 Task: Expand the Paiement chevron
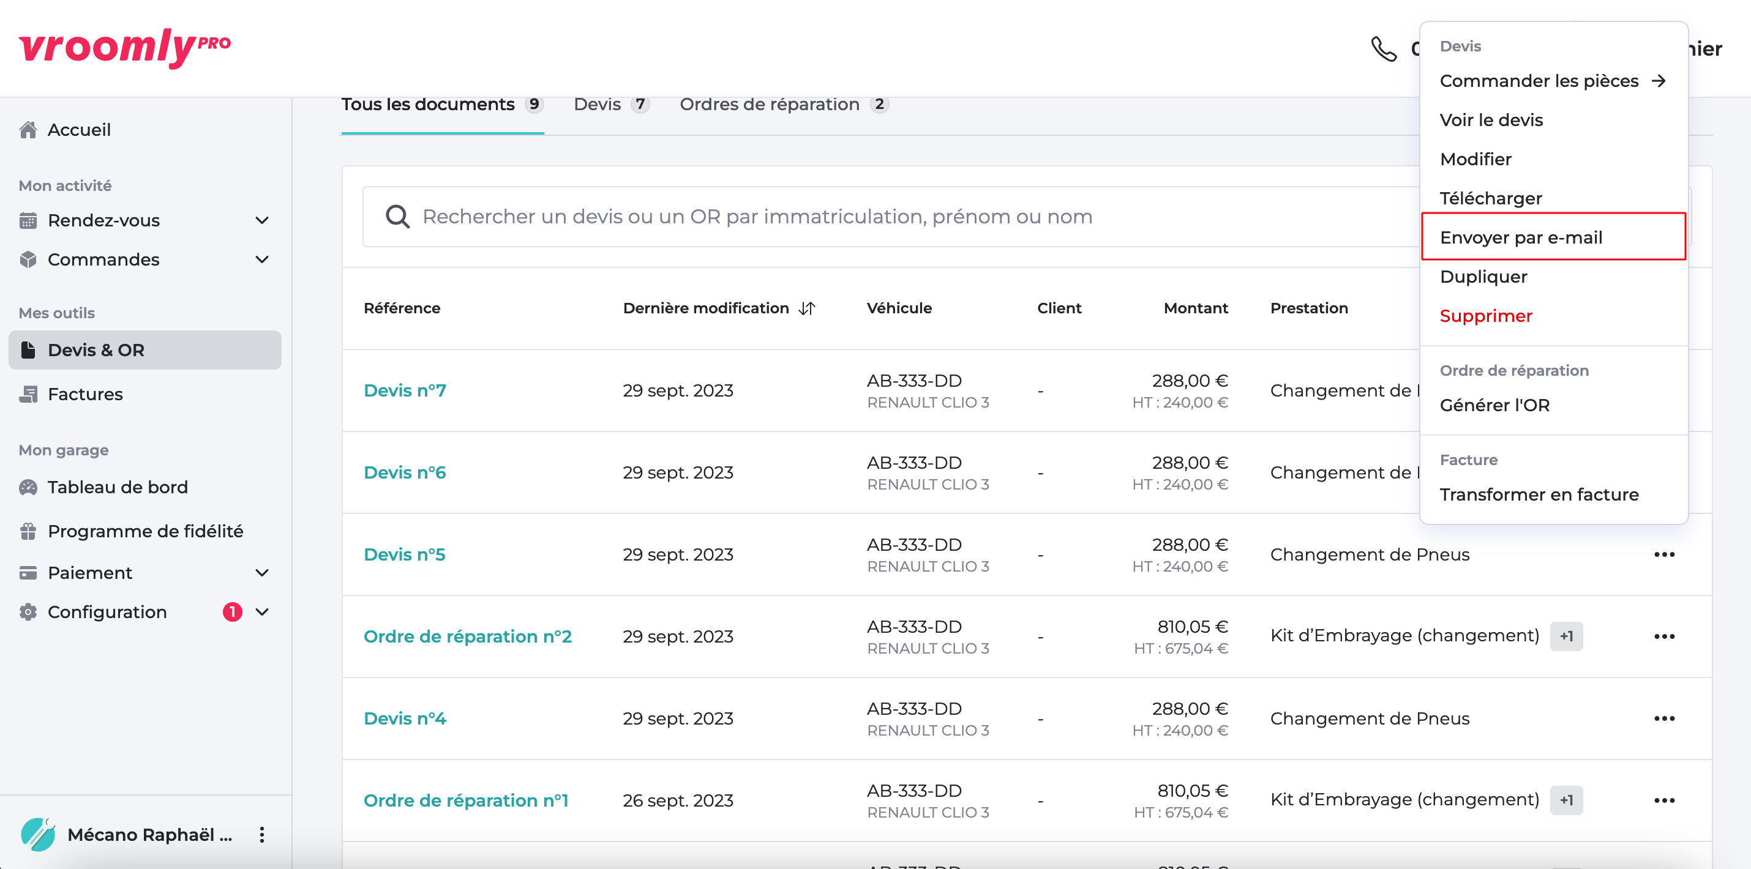261,573
